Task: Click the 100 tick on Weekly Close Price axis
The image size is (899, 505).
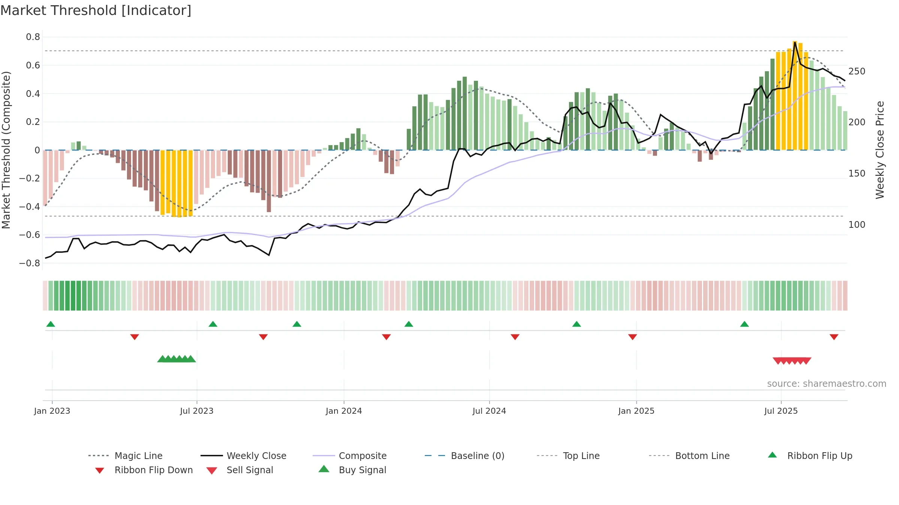Action: pos(857,225)
